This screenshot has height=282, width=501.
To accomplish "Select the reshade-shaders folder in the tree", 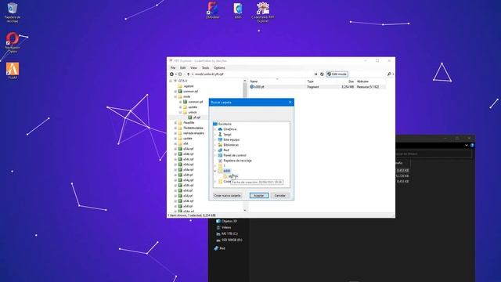I will tap(193, 133).
